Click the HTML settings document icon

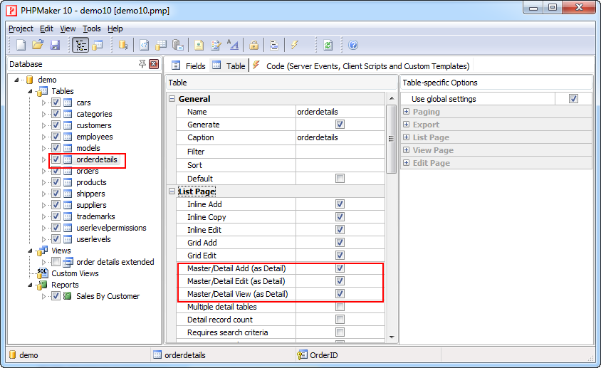pyautogui.click(x=199, y=46)
